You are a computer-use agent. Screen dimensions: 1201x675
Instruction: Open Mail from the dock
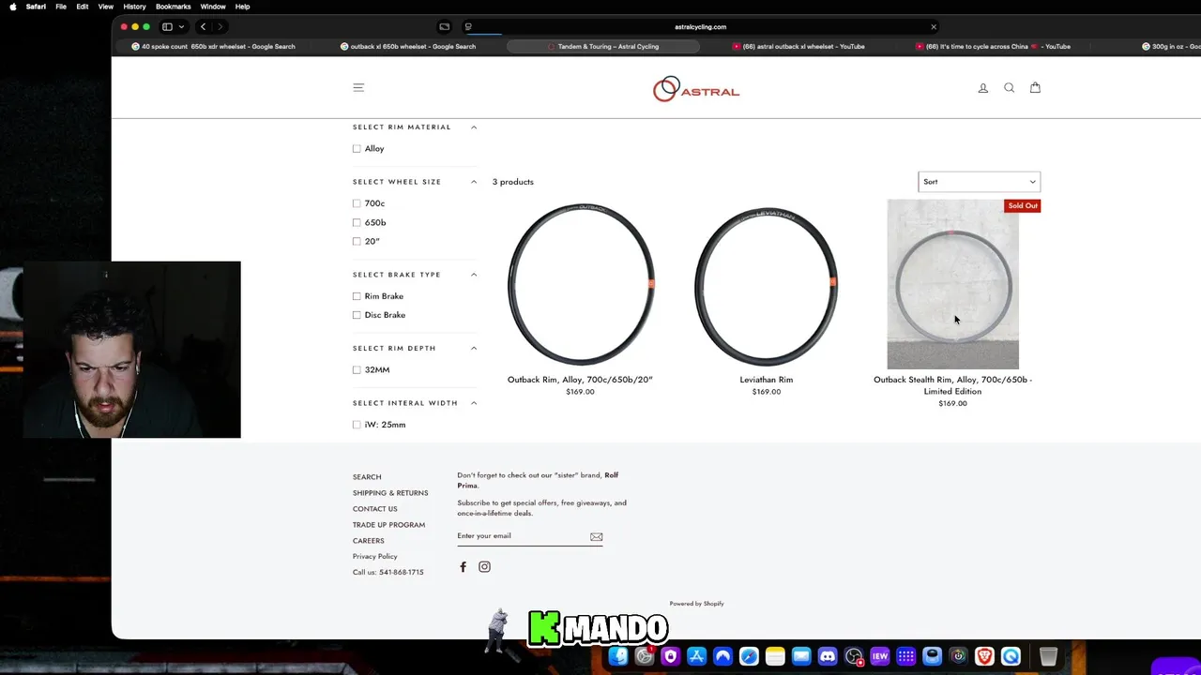[801, 656]
